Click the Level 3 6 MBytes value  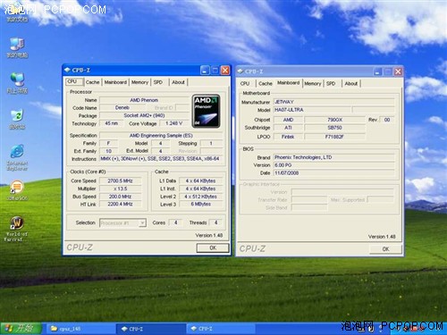tap(200, 205)
